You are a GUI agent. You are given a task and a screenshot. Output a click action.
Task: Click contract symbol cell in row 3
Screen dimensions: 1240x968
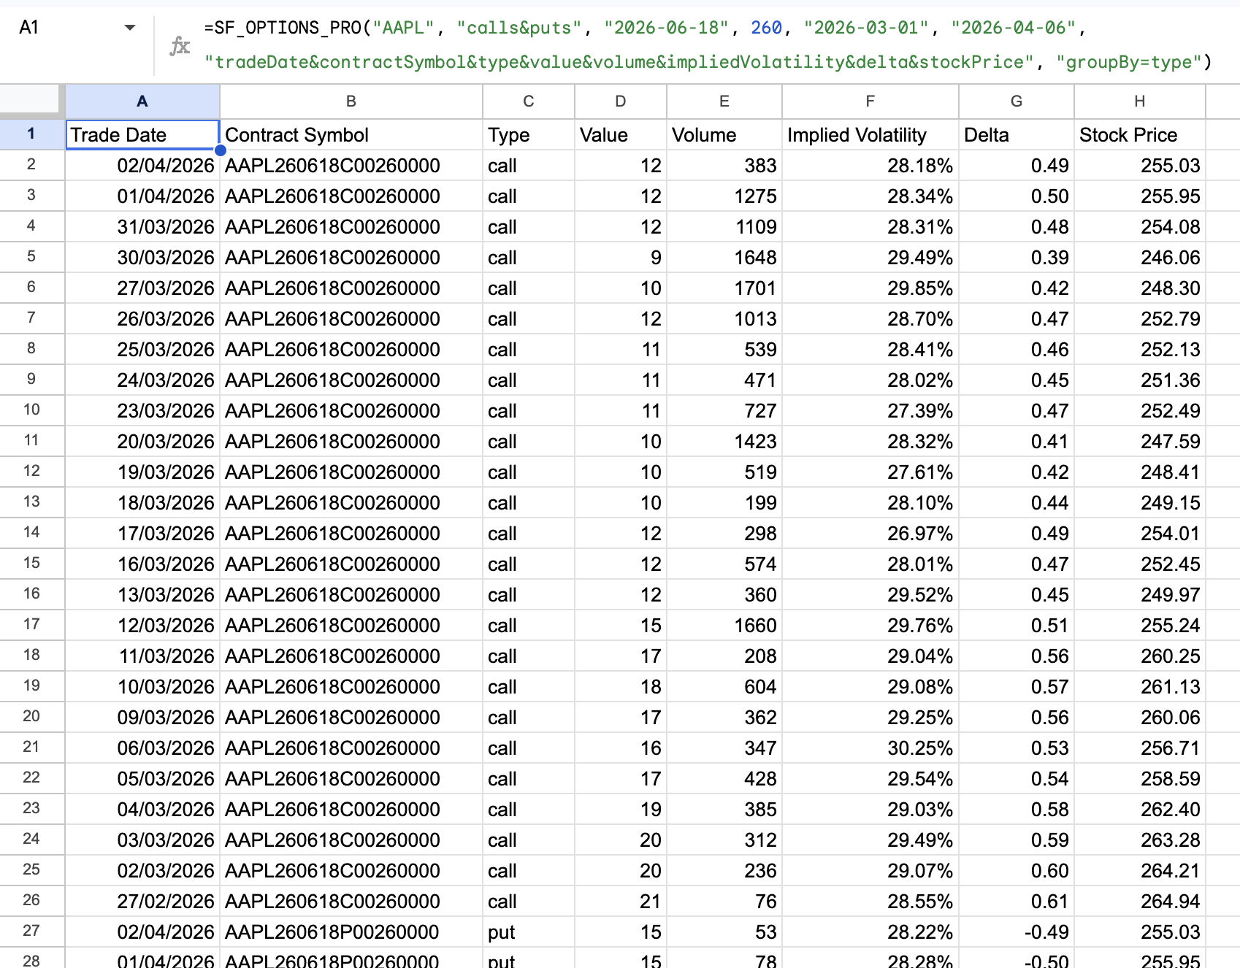[x=351, y=196]
